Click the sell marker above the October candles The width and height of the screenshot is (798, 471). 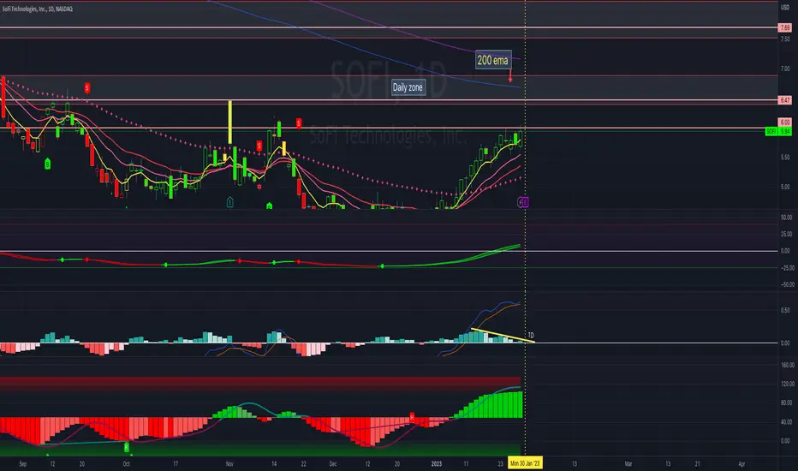(87, 88)
